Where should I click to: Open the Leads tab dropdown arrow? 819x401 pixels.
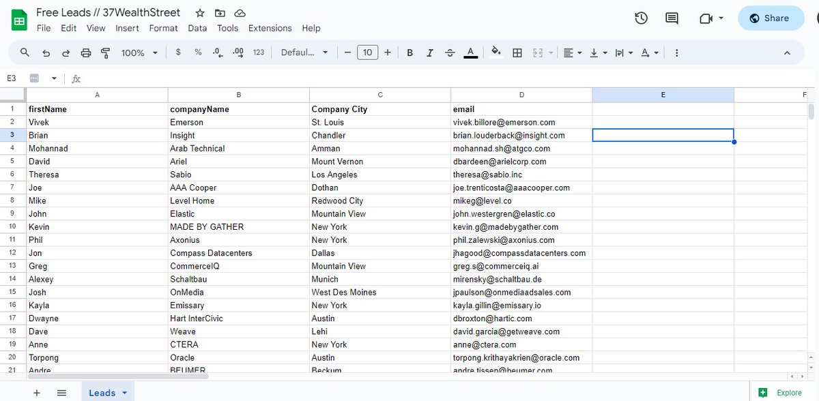[x=124, y=393]
